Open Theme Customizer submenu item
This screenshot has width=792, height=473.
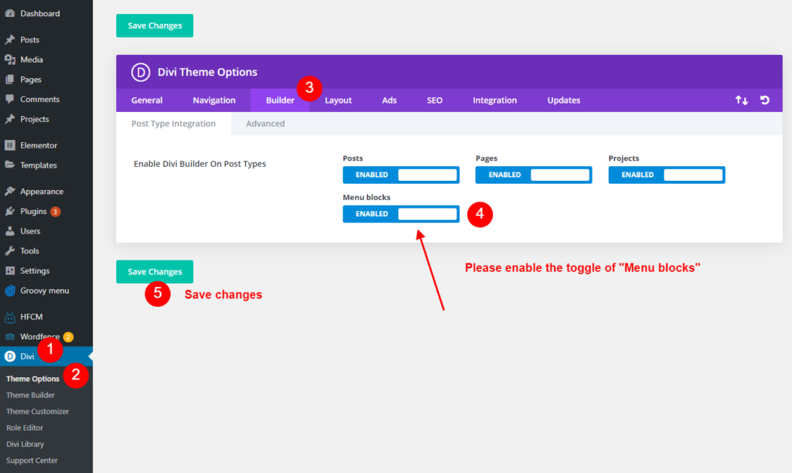tap(37, 411)
